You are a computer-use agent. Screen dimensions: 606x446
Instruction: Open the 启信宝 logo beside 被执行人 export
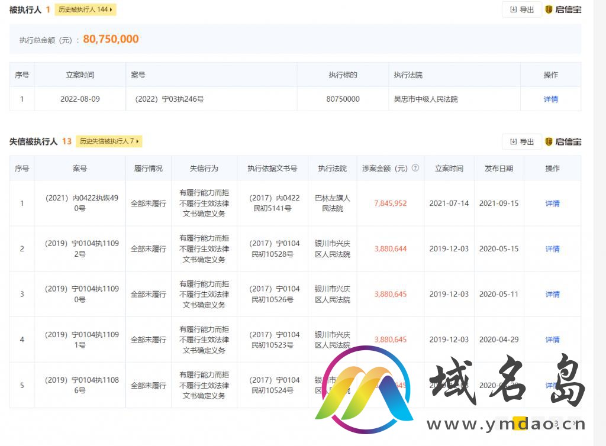pos(563,9)
